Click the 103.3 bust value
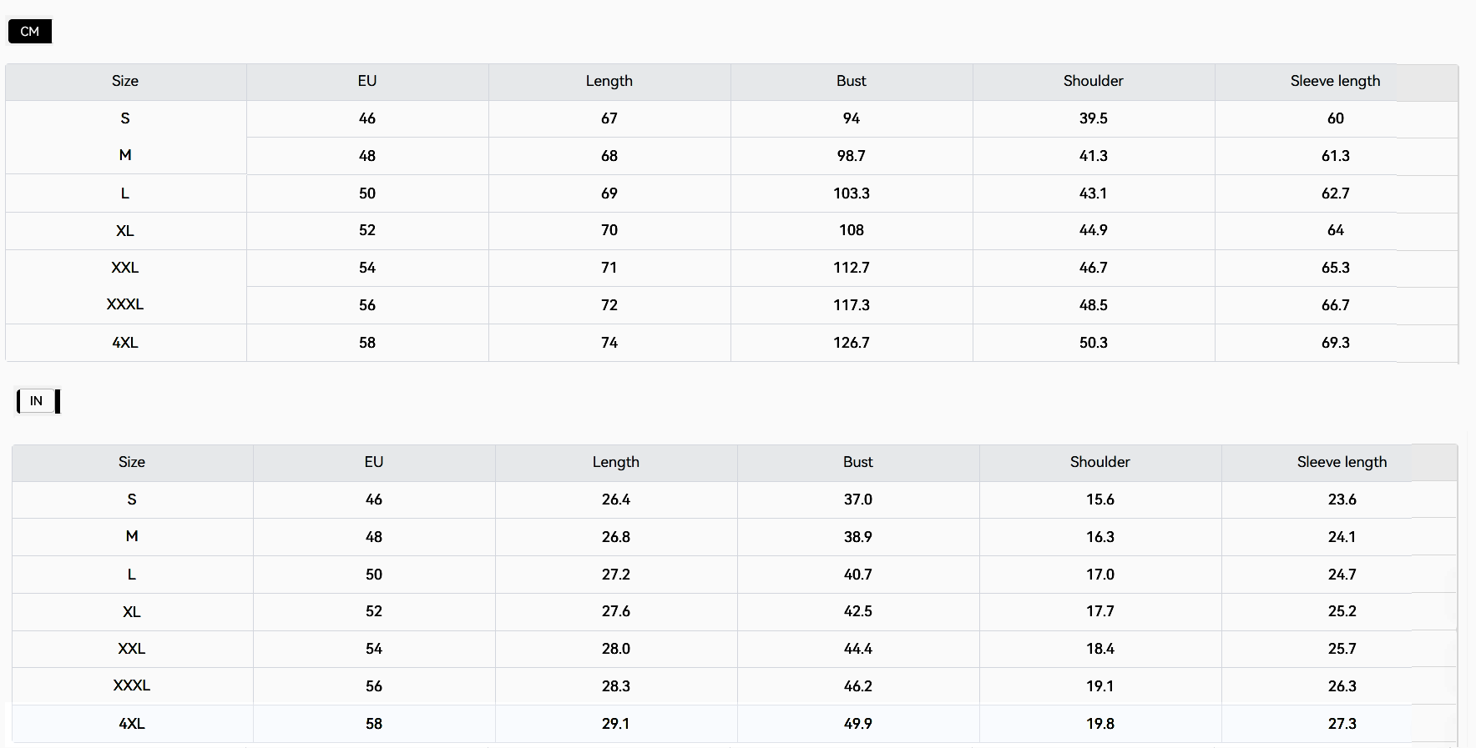Screen dimensions: 1476x748 [851, 193]
